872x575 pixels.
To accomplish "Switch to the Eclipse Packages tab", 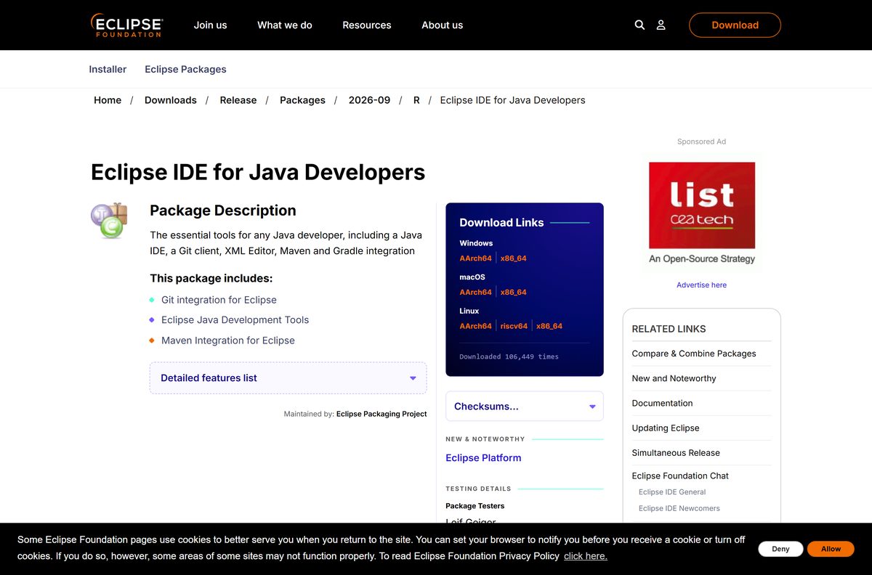I will [x=185, y=69].
